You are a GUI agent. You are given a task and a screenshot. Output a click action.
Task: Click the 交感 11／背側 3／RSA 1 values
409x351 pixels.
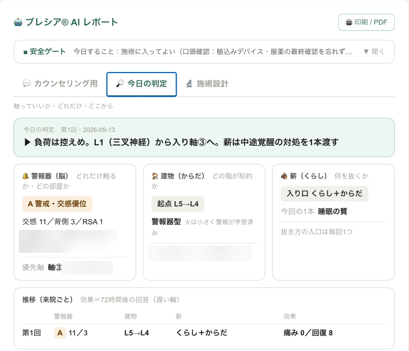pyautogui.click(x=63, y=222)
